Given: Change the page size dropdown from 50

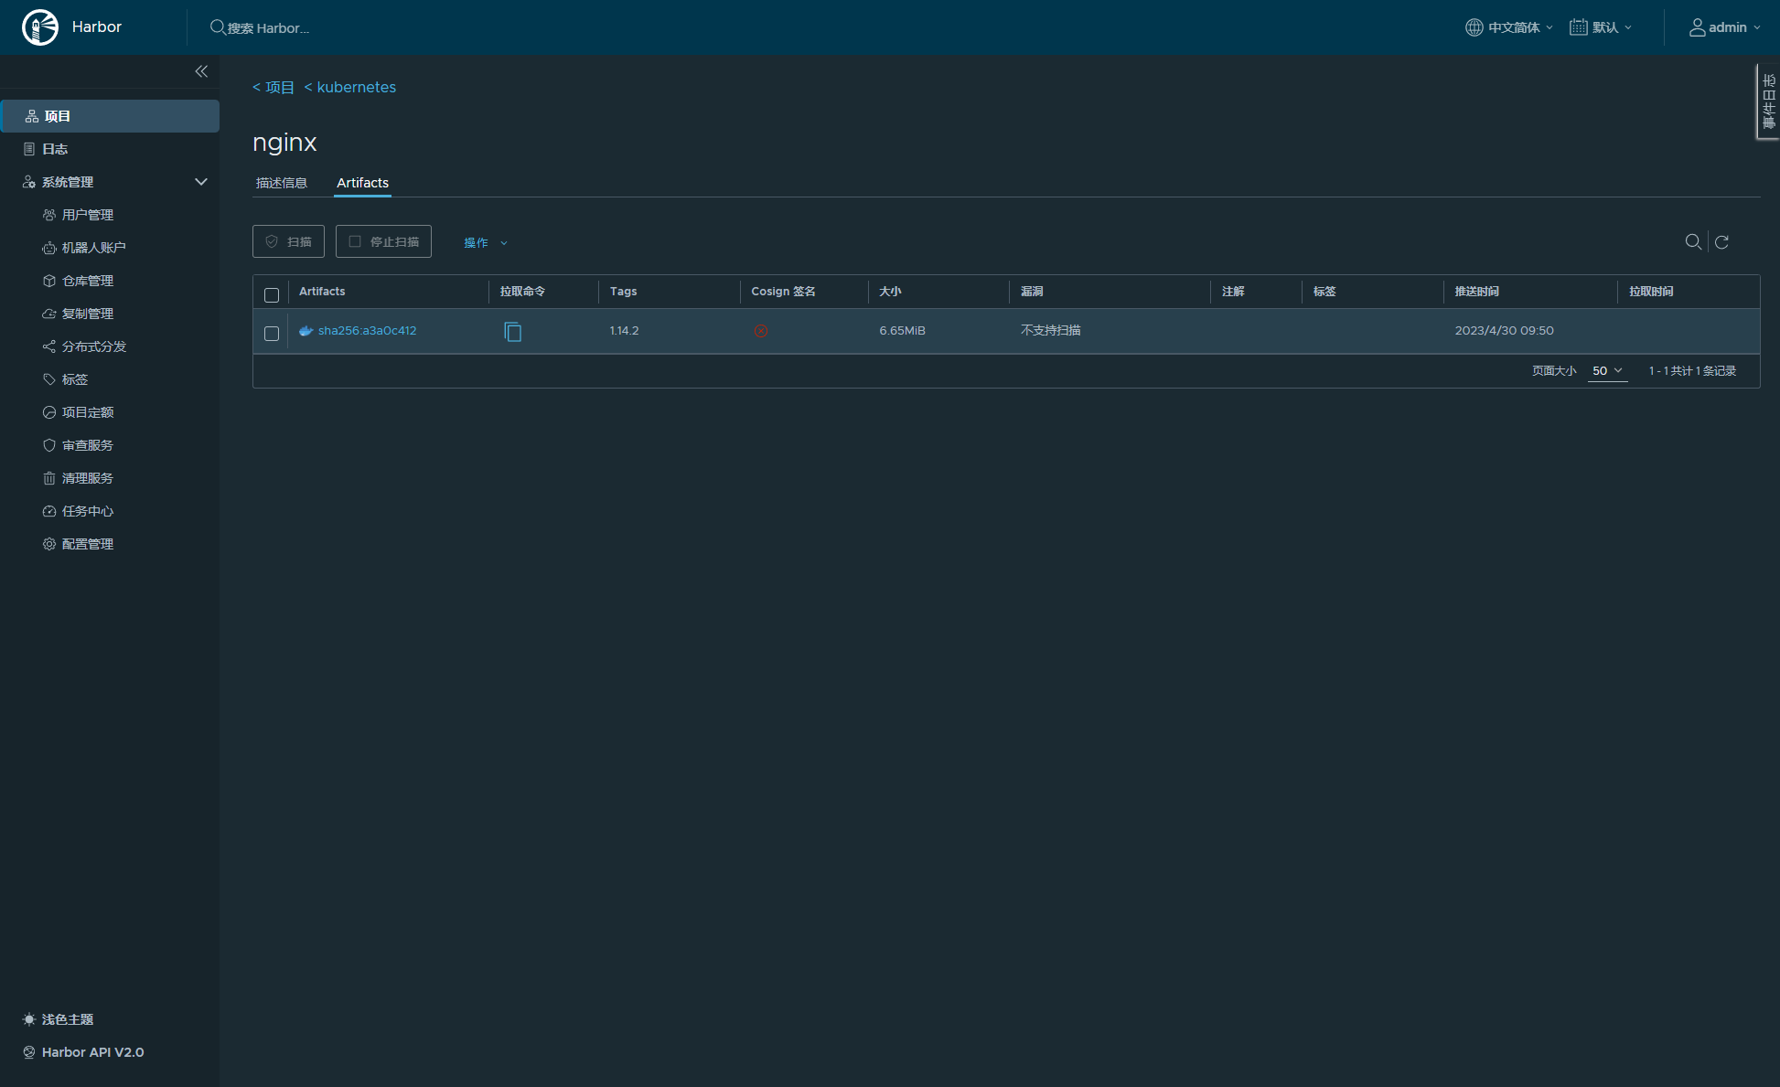Looking at the screenshot, I should 1607,371.
